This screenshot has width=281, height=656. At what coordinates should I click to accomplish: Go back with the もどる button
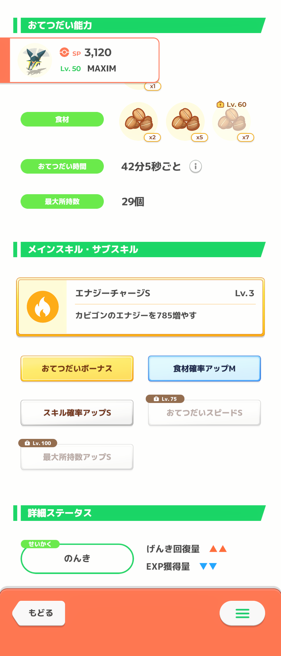click(x=39, y=613)
